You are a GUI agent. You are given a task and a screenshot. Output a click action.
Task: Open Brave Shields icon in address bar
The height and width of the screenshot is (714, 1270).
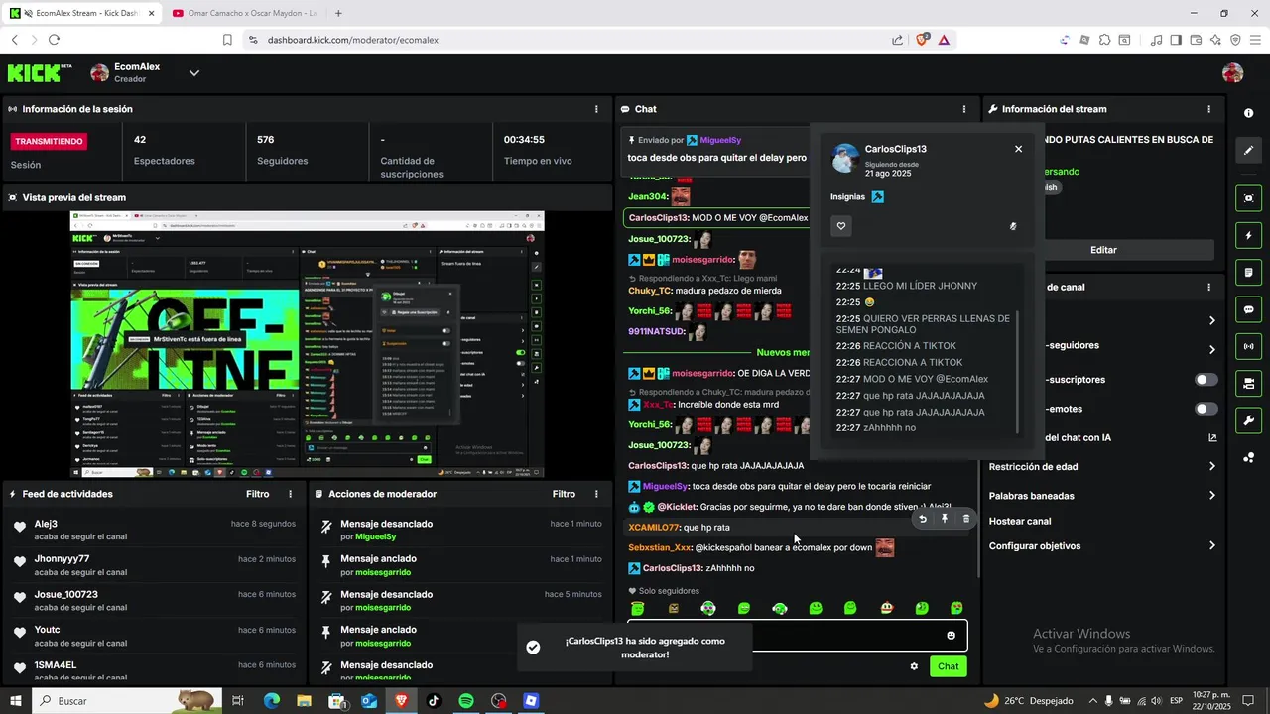pyautogui.click(x=923, y=40)
